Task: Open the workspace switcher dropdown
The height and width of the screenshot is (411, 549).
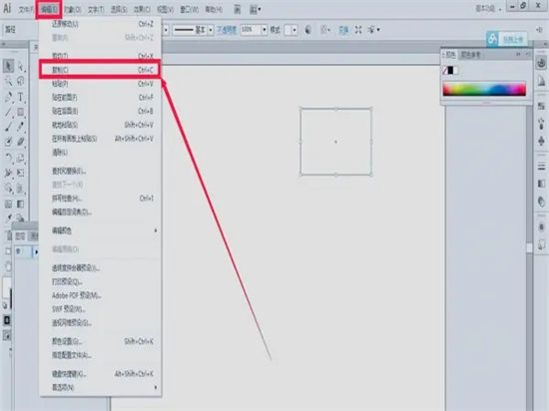Action: click(488, 8)
